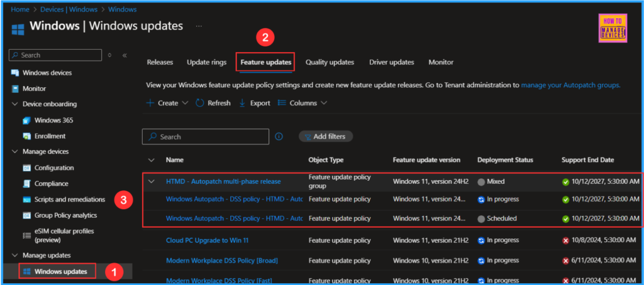Click into the policy table Search field
The height and width of the screenshot is (285, 644).
[x=206, y=137]
